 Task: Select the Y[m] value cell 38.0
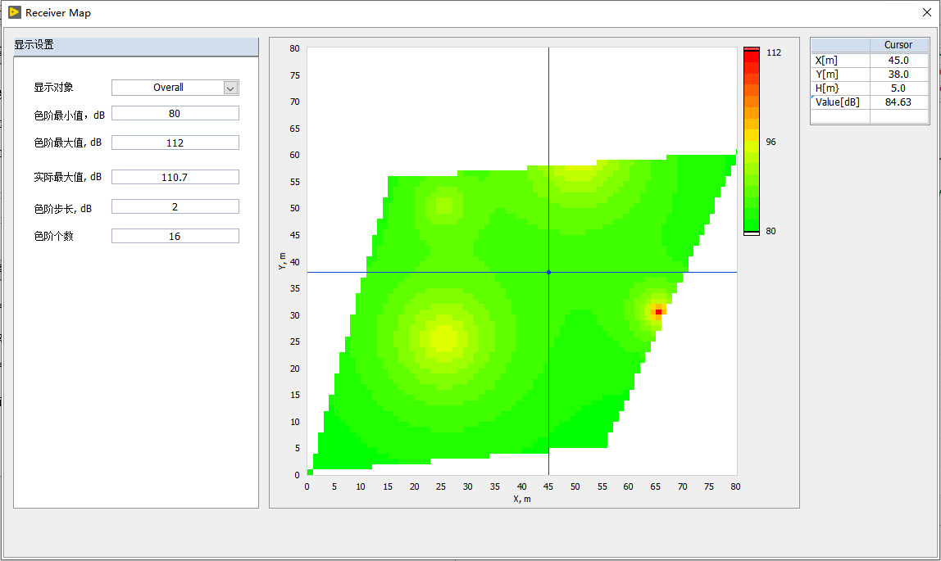(x=898, y=75)
